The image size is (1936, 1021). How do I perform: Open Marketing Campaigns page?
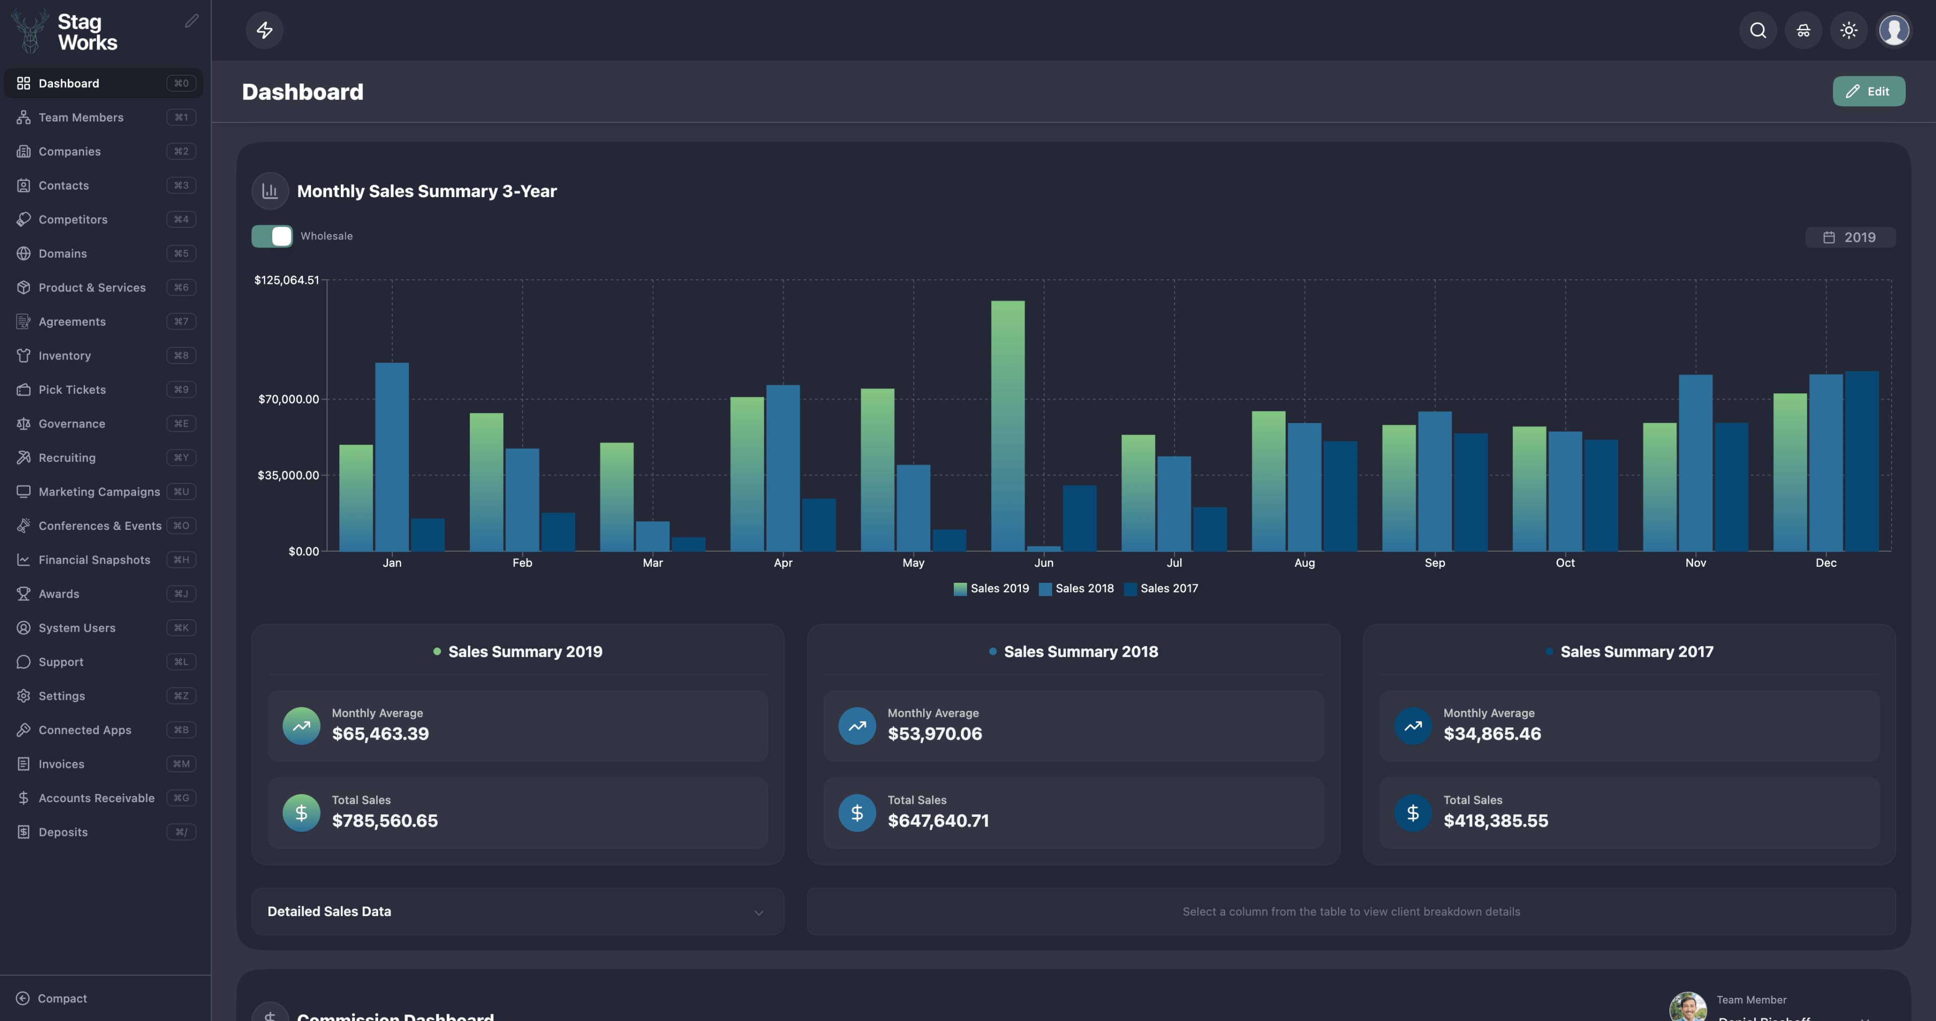pos(104,492)
